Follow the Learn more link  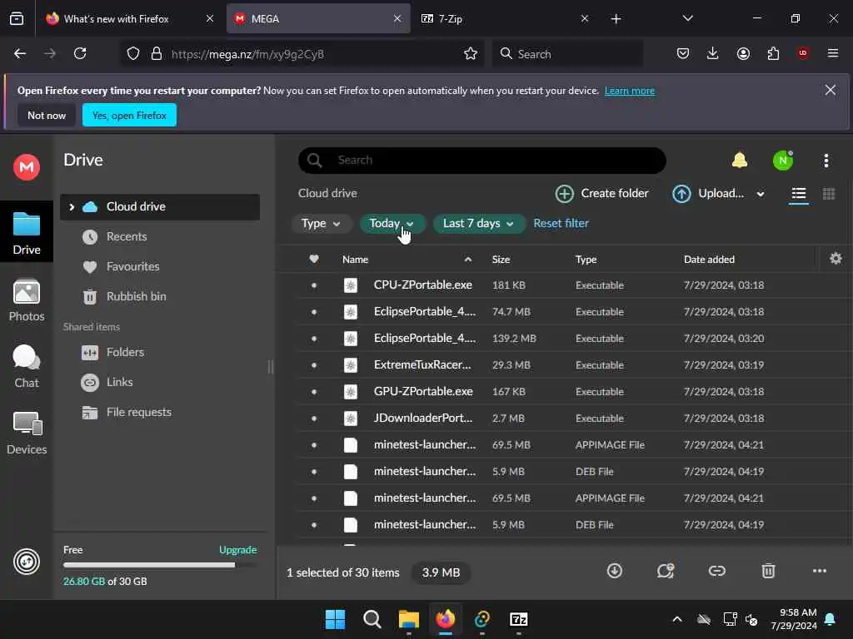[630, 91]
